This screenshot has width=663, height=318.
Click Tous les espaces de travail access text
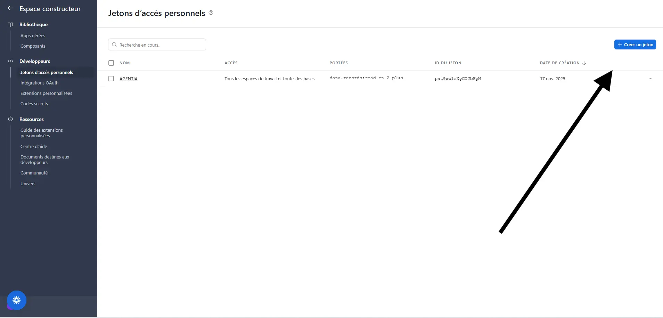pyautogui.click(x=269, y=79)
